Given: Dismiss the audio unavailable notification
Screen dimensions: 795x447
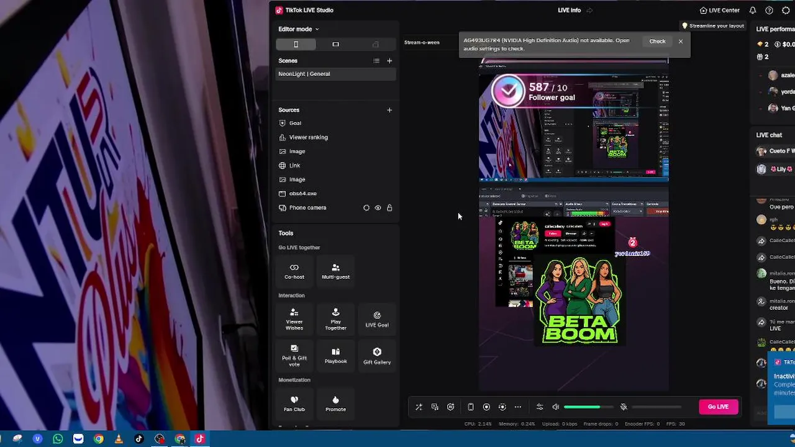Looking at the screenshot, I should click(681, 42).
